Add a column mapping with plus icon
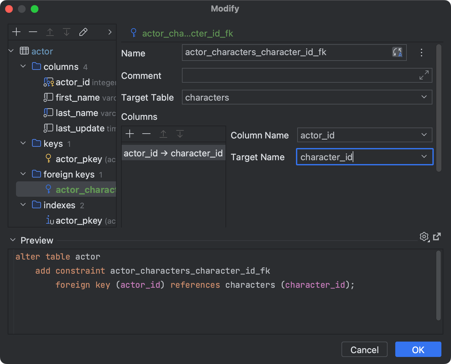This screenshot has height=364, width=451. [x=130, y=134]
